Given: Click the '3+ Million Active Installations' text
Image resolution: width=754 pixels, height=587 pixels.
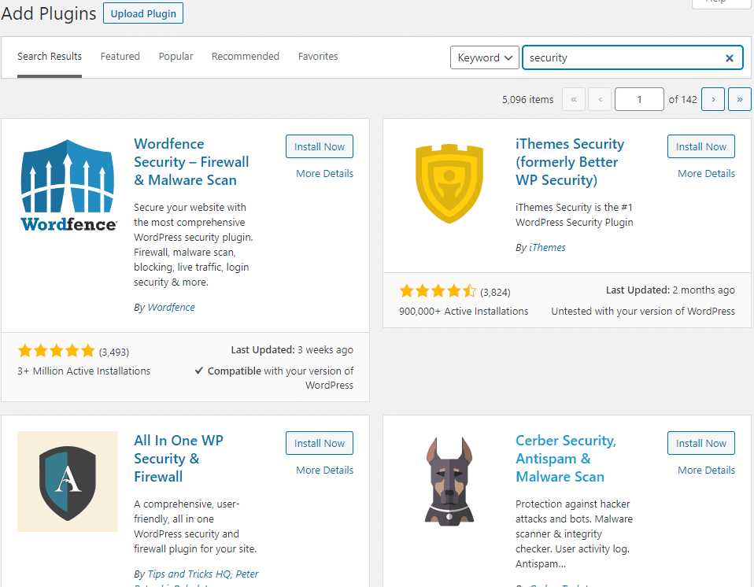Looking at the screenshot, I should tap(83, 371).
